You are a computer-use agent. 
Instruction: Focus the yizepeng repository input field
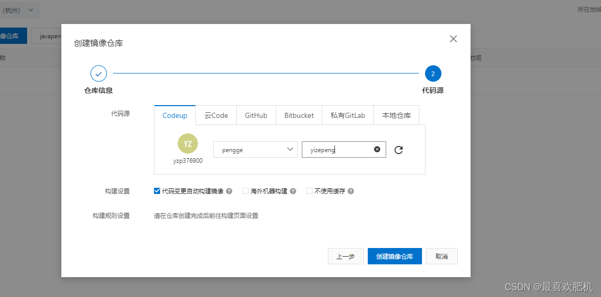(x=344, y=150)
